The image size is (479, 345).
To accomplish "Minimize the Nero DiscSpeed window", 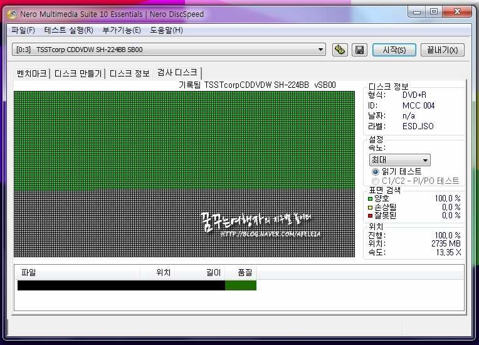I will 417,12.
